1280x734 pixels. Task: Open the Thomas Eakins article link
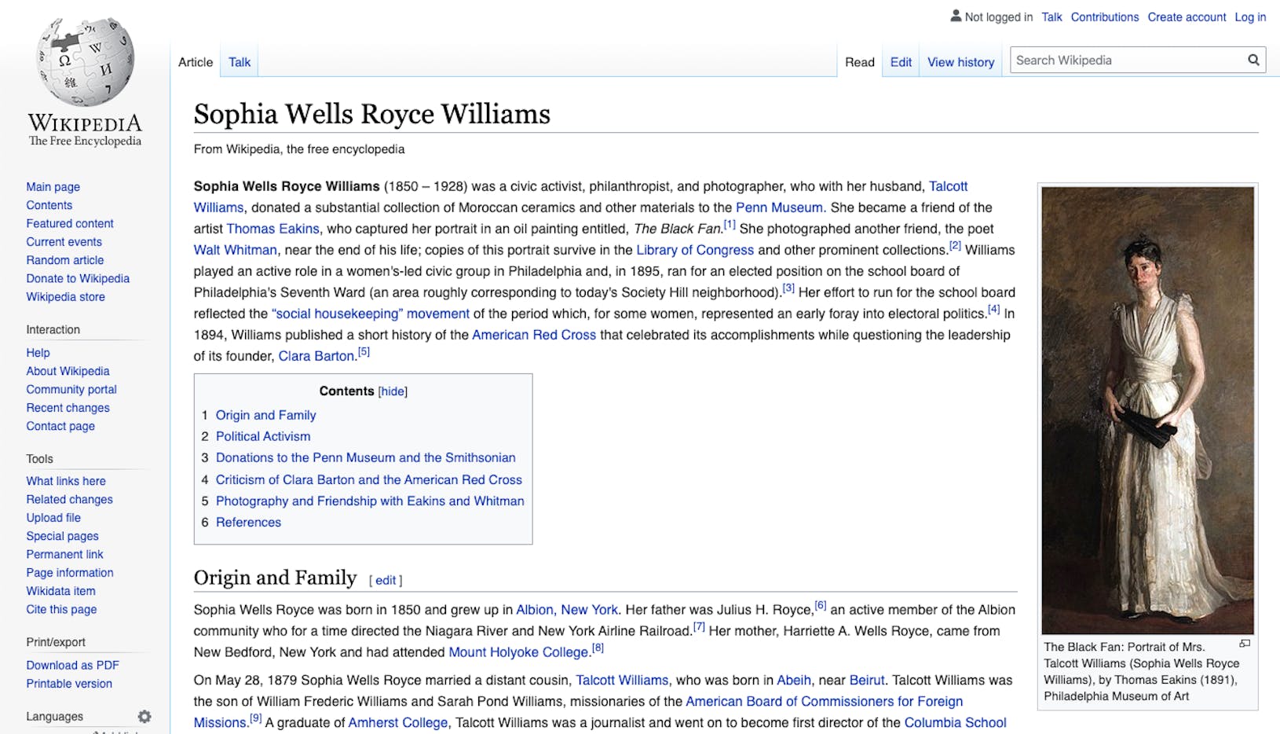coord(272,229)
